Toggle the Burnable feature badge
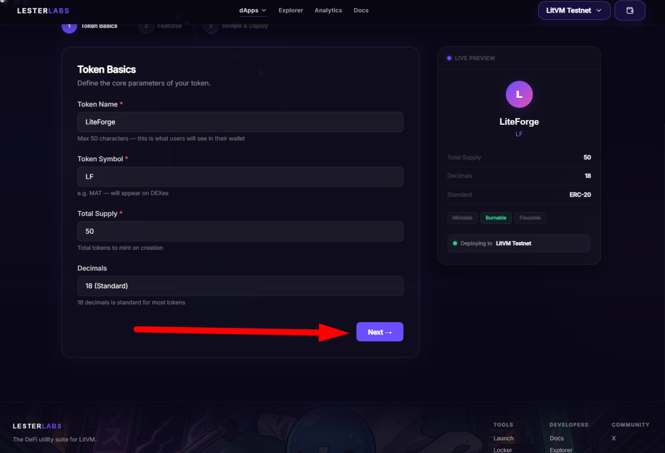Screen dimensions: 665x453 tap(496, 218)
